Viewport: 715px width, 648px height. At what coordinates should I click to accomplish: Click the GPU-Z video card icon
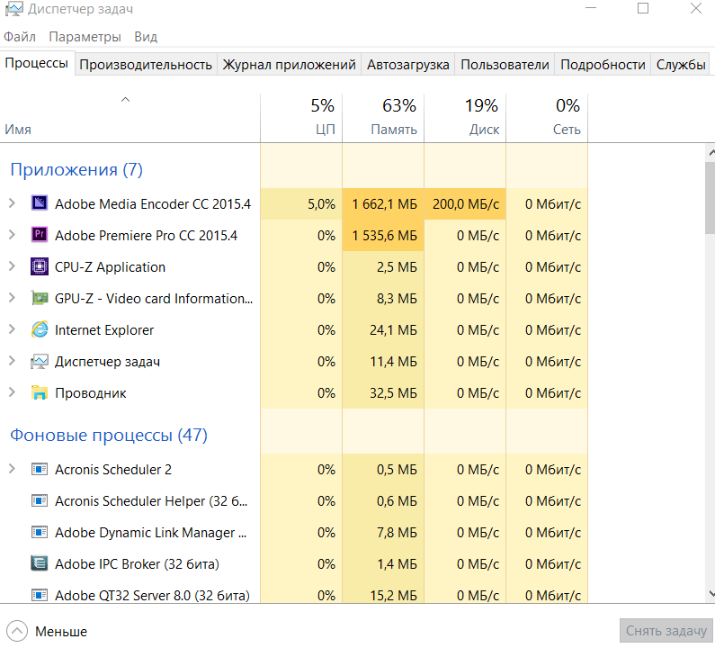[x=40, y=298]
